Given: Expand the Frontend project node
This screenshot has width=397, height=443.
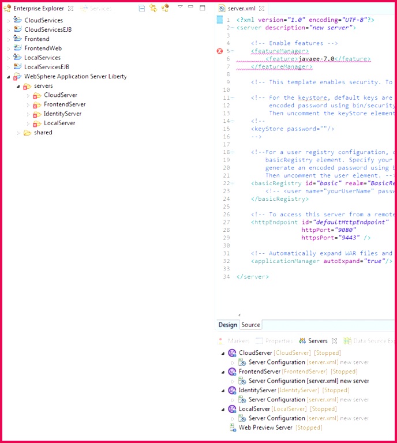Looking at the screenshot, I should [x=9, y=39].
